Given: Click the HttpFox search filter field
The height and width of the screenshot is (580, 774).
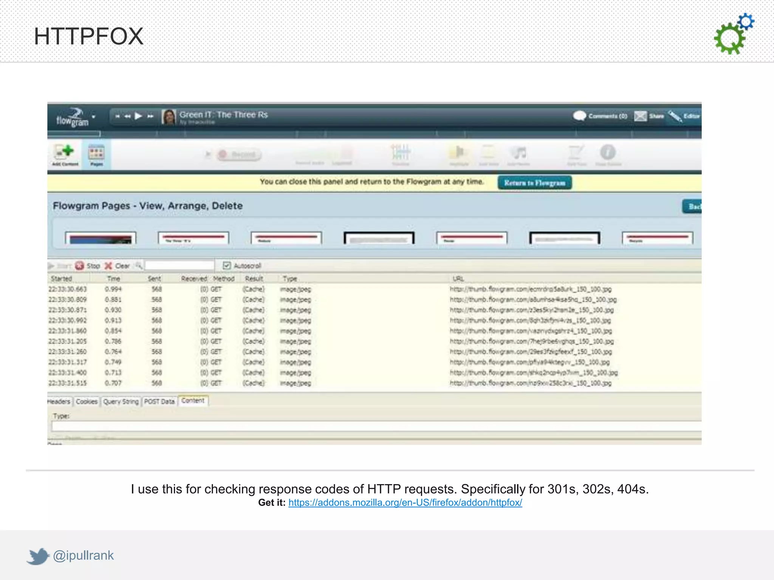Looking at the screenshot, I should 180,265.
